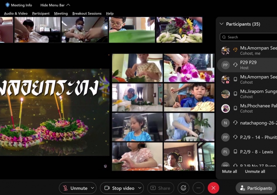Open audio options arrow next to Unmute
Screen dimensions: 277x195
[x=93, y=188]
